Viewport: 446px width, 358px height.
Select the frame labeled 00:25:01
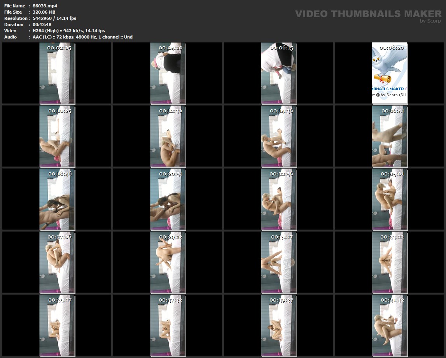click(389, 199)
